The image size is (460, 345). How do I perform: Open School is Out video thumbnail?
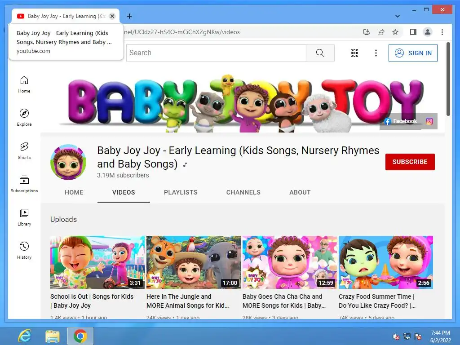[97, 262]
